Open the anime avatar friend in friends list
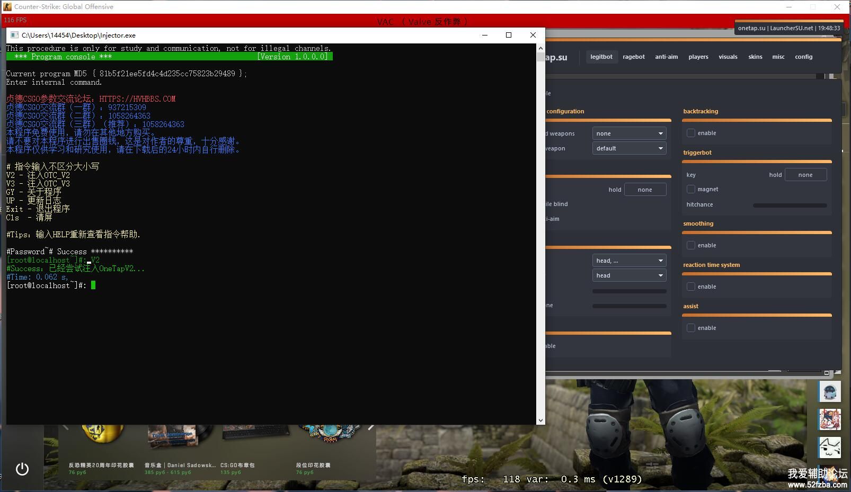Screen dimensions: 851x492 (829, 419)
